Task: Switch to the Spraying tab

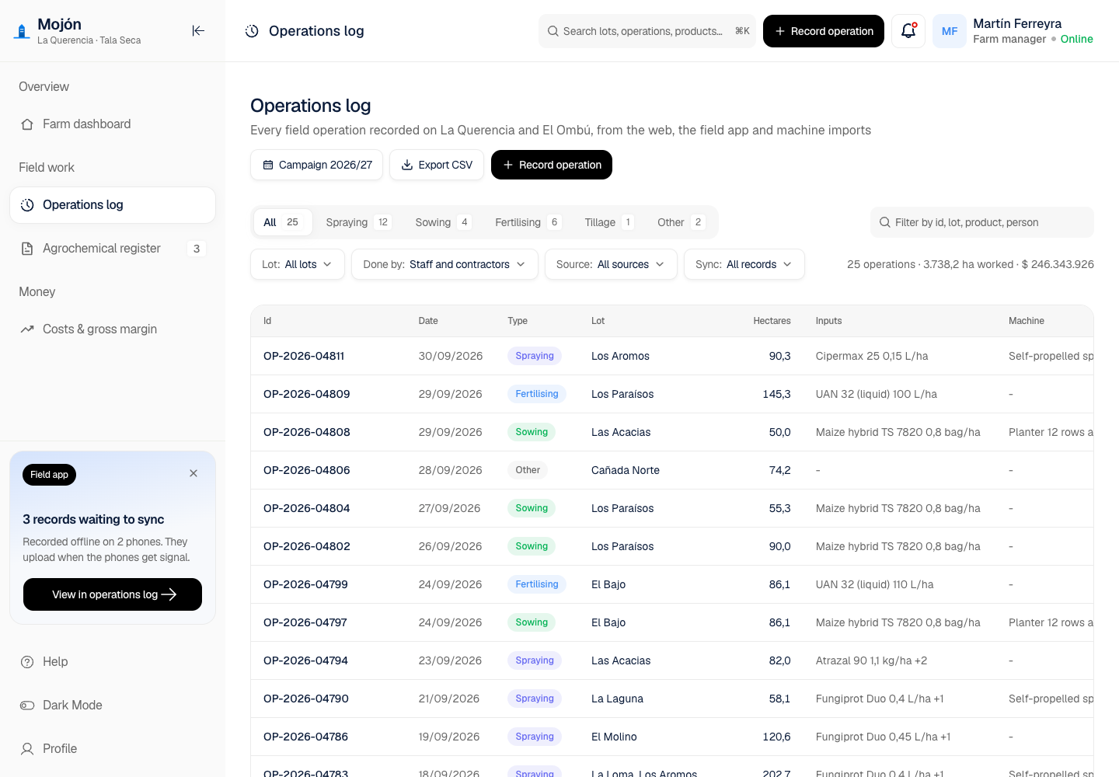Action: [358, 222]
